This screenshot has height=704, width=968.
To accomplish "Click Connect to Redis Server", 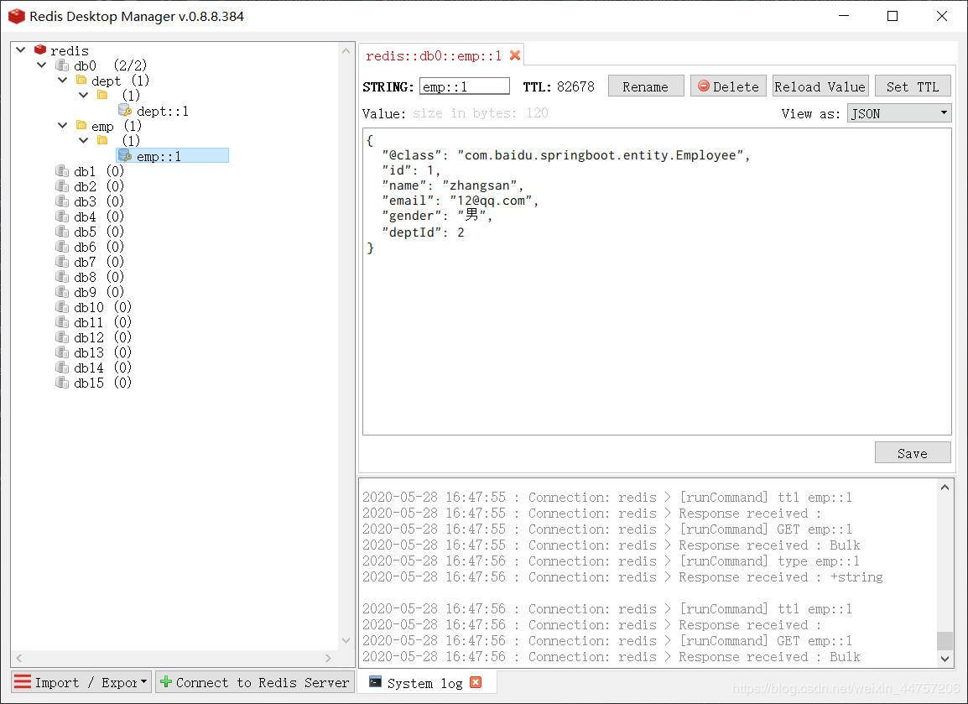I will pyautogui.click(x=255, y=682).
